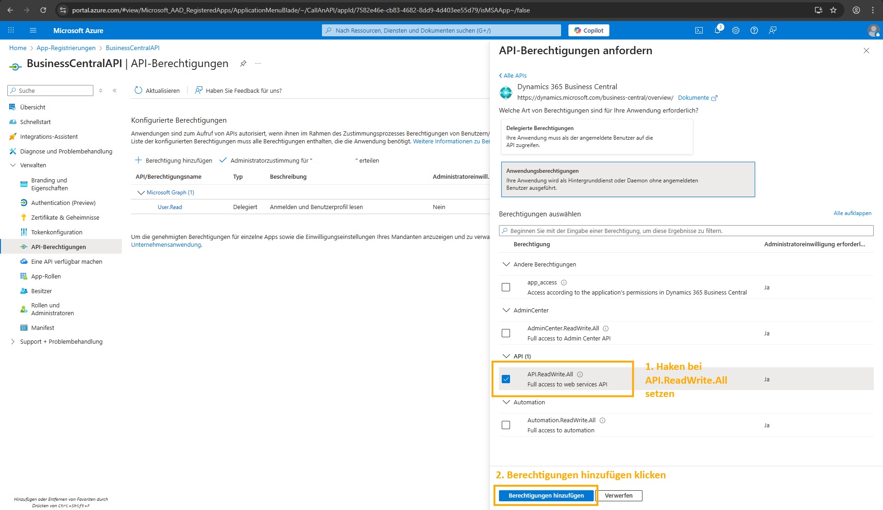The width and height of the screenshot is (883, 510).
Task: Open Manifest menu item
Action: [43, 328]
